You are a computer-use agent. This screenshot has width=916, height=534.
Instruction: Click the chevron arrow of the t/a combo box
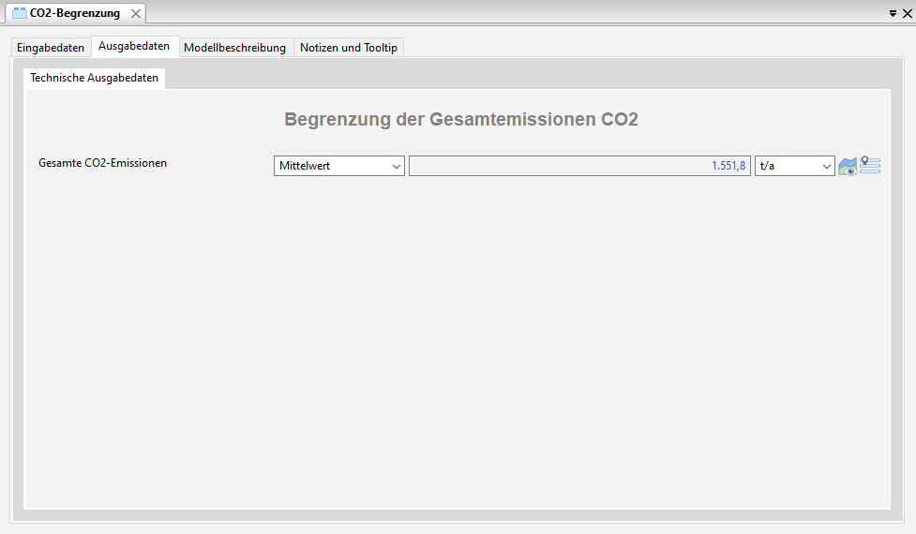click(x=826, y=166)
